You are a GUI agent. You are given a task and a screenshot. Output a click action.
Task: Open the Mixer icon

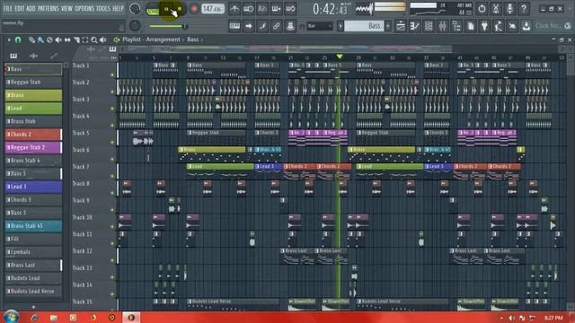click(x=443, y=26)
